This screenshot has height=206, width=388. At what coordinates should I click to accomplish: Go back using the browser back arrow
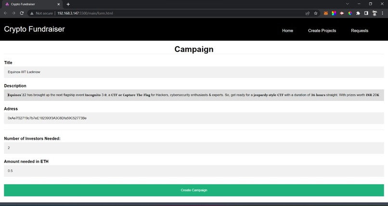tap(5, 13)
